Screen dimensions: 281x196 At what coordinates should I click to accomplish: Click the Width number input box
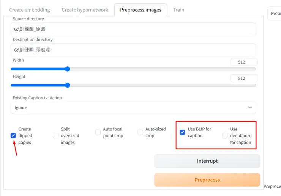[x=244, y=62]
